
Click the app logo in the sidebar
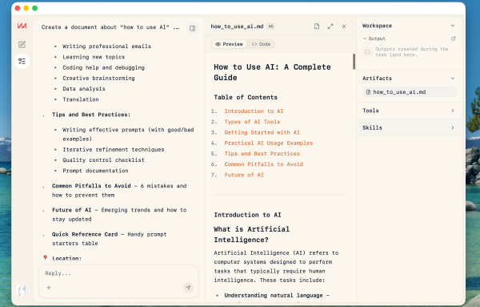click(x=22, y=26)
